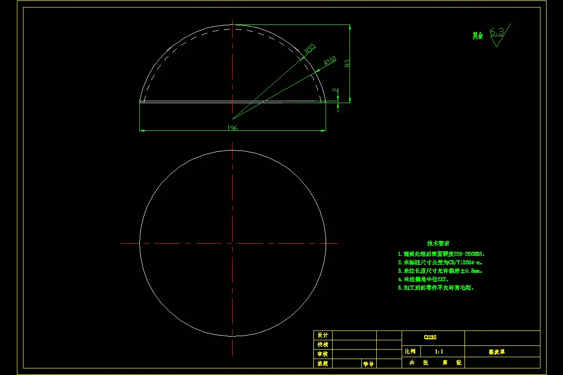Screen dimensions: 563x375
Task: Click the 83 height dimension text
Action: (x=348, y=63)
